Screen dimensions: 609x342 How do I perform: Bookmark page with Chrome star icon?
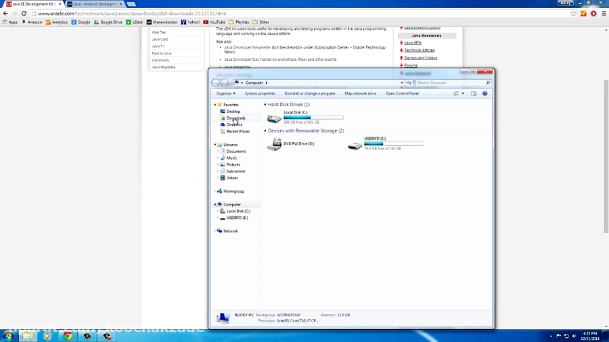point(573,14)
